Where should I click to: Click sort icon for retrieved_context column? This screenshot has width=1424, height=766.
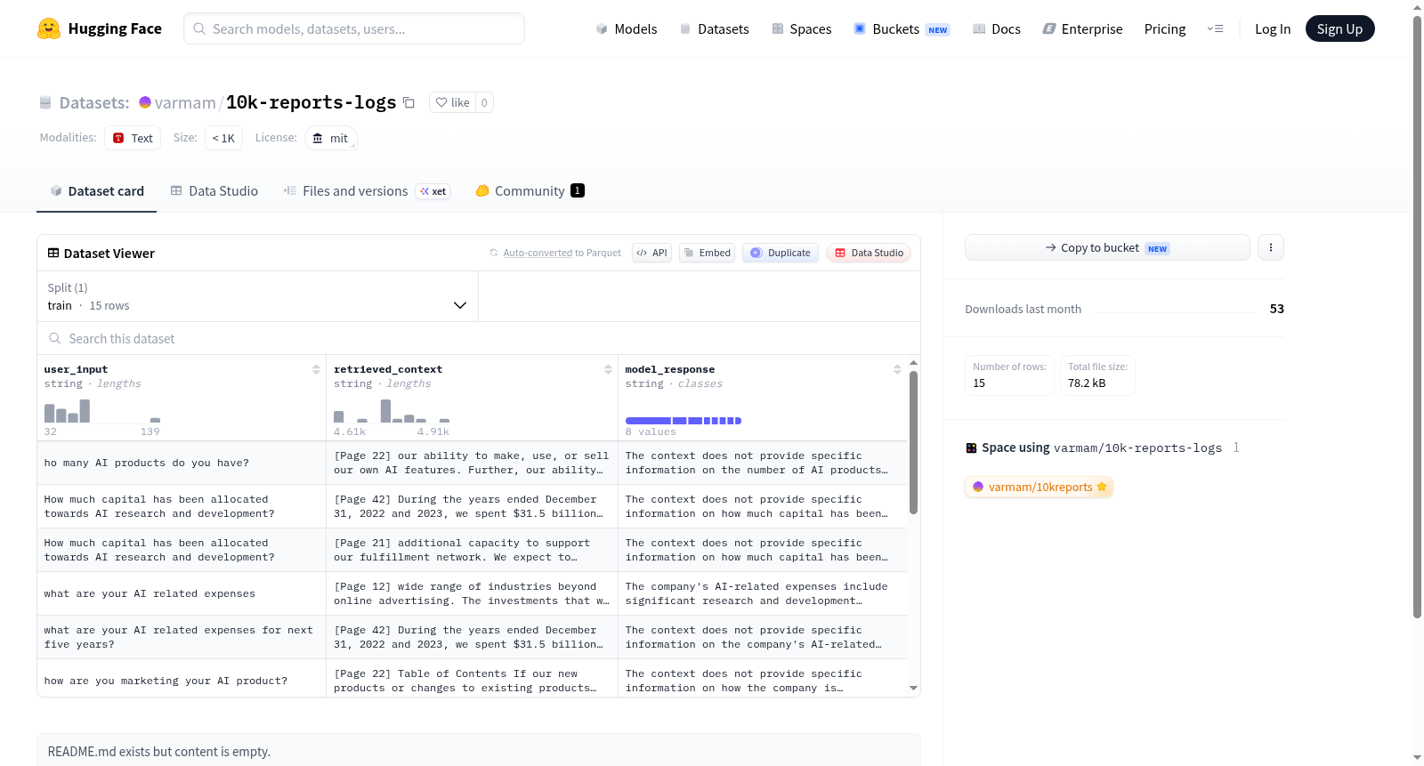coord(608,369)
